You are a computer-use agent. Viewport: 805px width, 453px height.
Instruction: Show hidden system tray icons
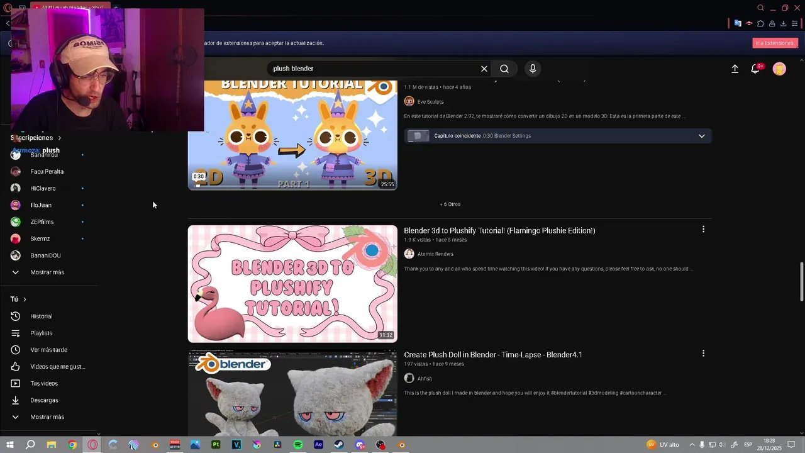point(692,445)
